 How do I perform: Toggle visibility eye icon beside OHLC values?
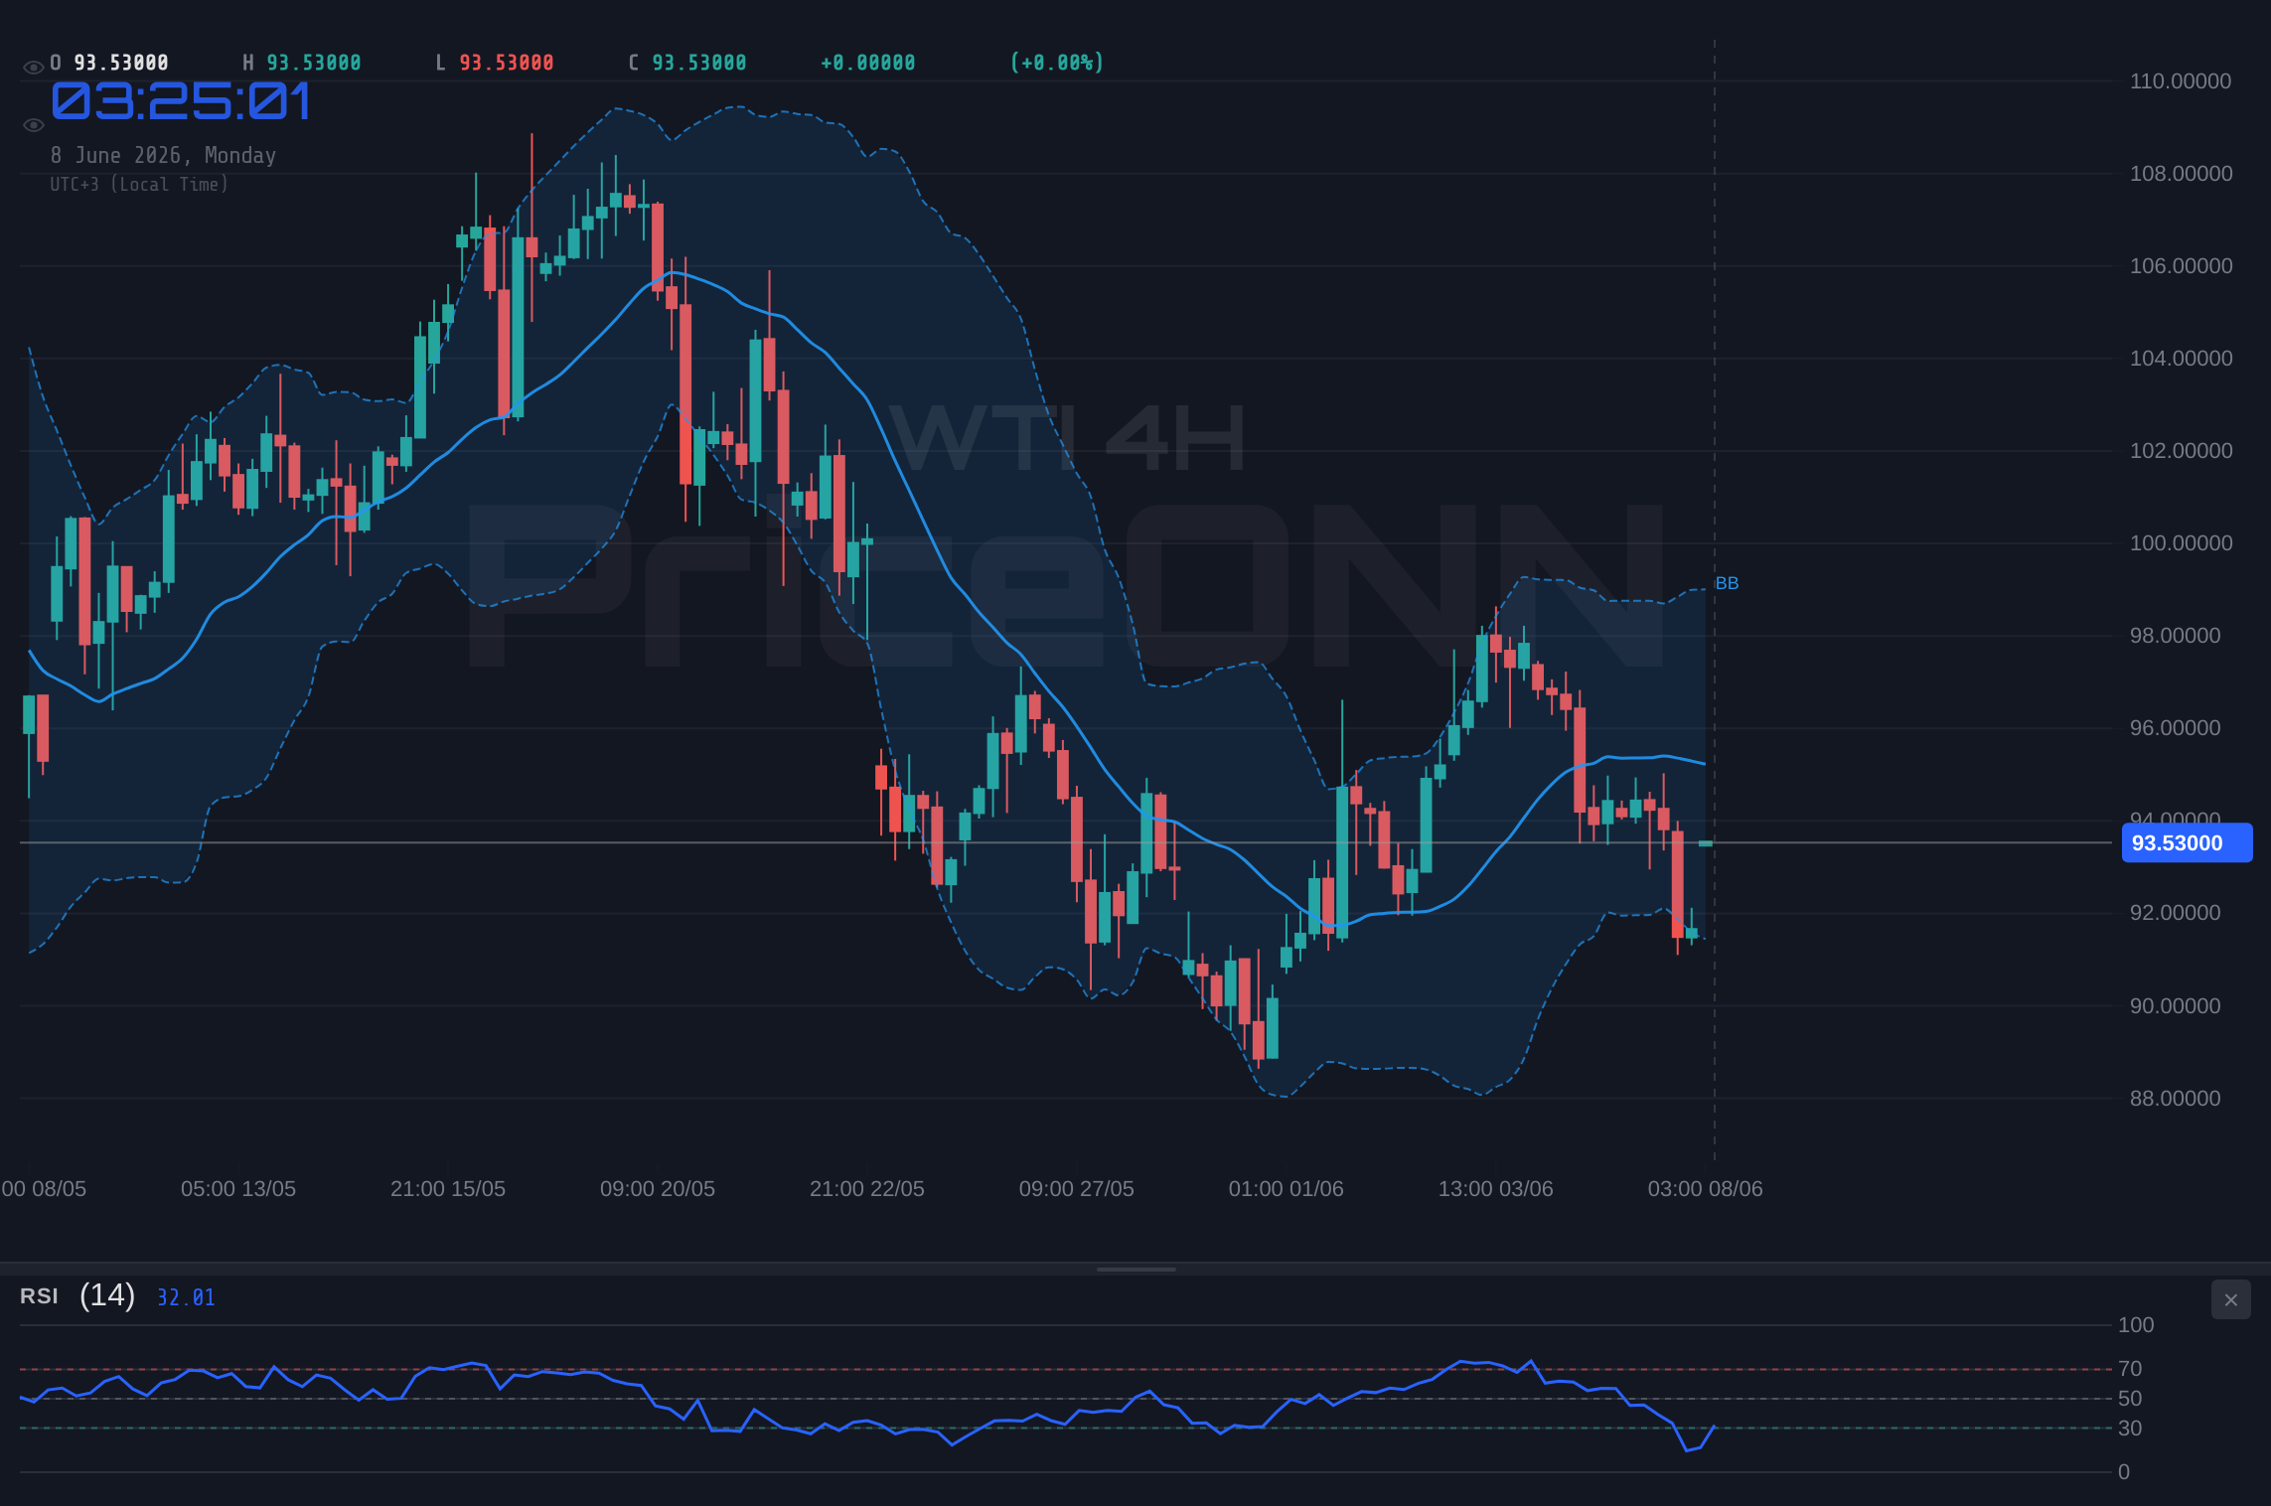(x=33, y=68)
